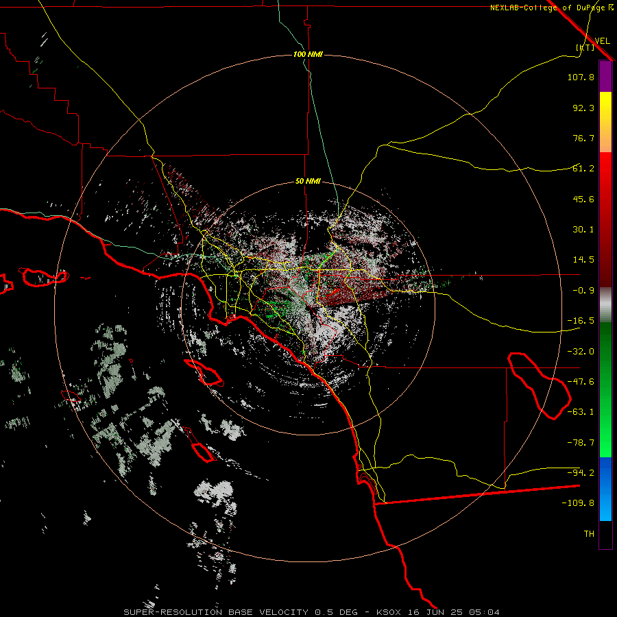Click the SUPER-RESOLUTION BASE VELOCITY caption text
Screen dimensions: 617x617
click(x=216, y=612)
